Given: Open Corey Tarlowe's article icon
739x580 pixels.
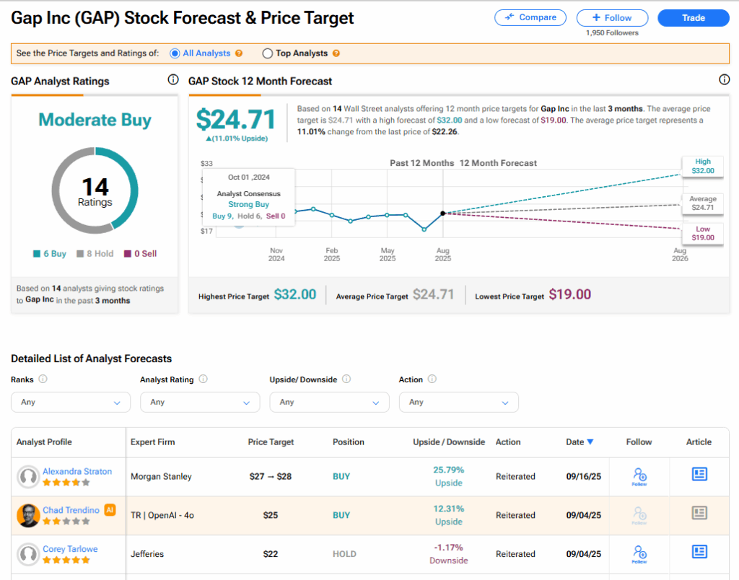Looking at the screenshot, I should (699, 552).
